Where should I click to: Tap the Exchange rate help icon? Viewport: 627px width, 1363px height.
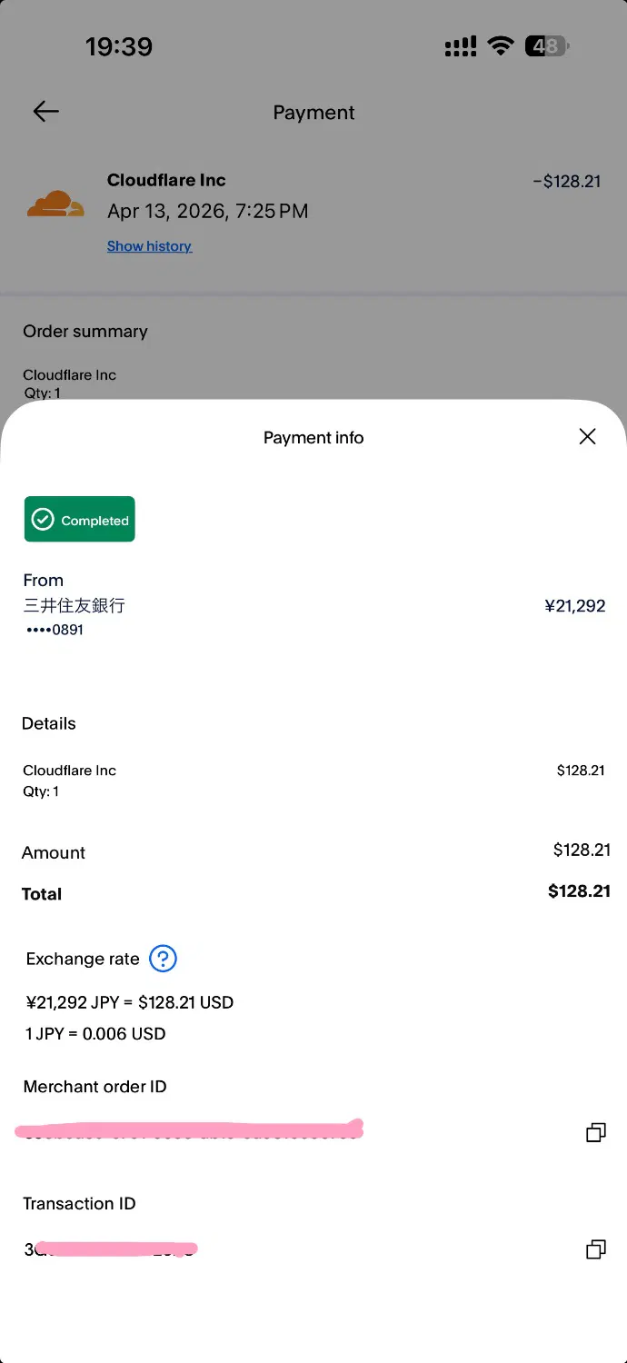click(163, 959)
